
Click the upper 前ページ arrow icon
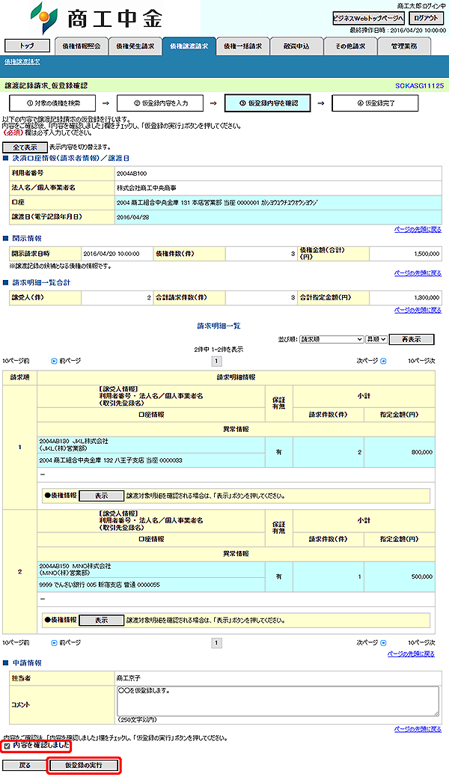tap(55, 362)
